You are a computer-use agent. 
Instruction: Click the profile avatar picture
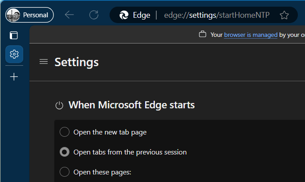pyautogui.click(x=13, y=15)
